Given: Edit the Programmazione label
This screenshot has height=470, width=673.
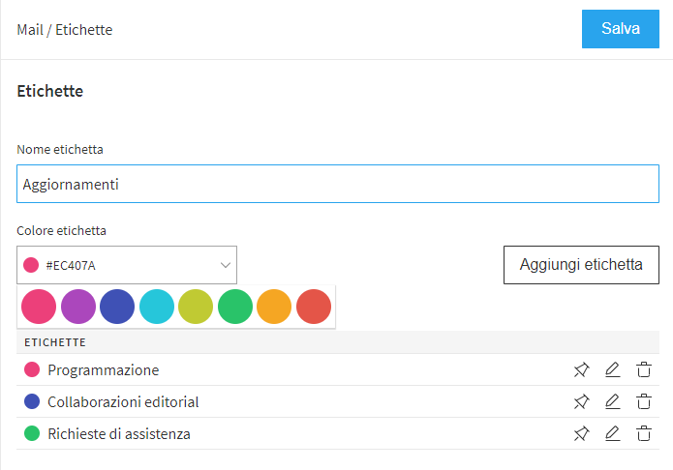Looking at the screenshot, I should click(612, 369).
